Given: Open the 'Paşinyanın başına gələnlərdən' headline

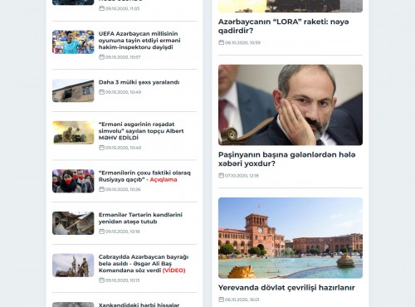Looking at the screenshot, I should tap(286, 159).
